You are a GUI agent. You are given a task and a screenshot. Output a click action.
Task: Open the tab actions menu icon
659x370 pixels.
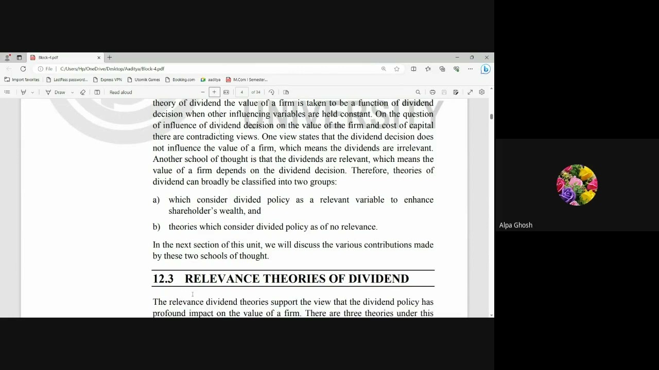(19, 58)
